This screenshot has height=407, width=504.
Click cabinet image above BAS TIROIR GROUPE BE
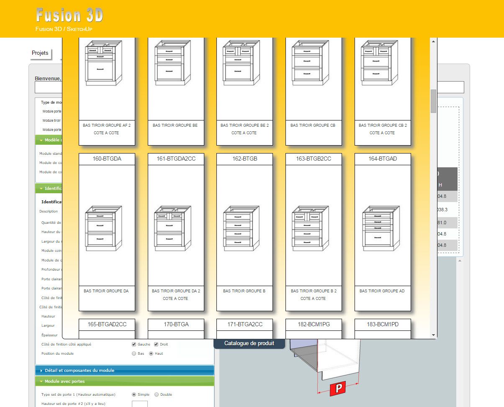(x=172, y=63)
